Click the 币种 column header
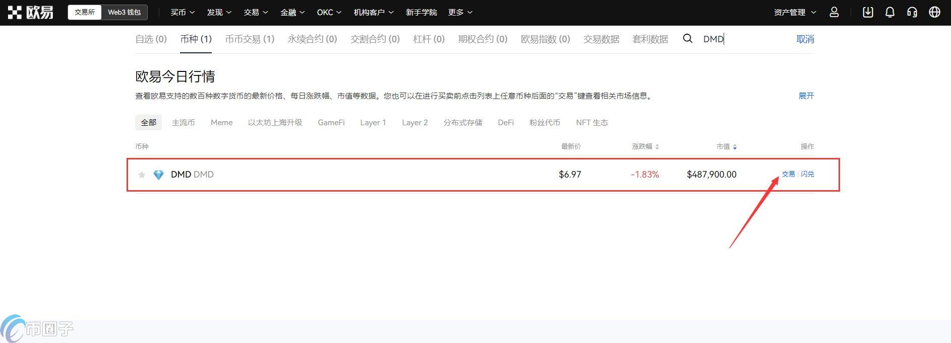The image size is (951, 343). (x=142, y=146)
